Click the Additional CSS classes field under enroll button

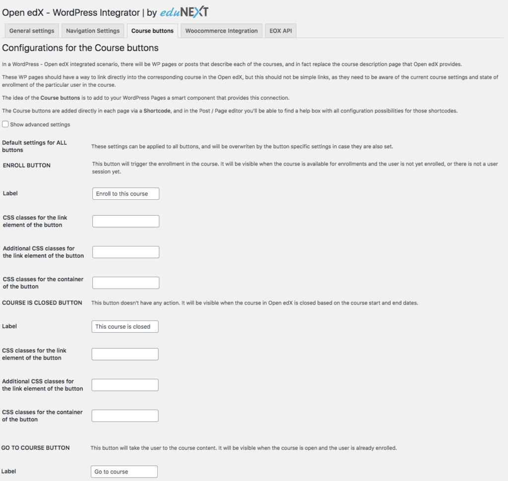[x=125, y=251]
